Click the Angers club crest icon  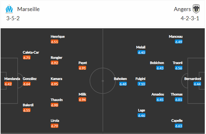(x=196, y=9)
